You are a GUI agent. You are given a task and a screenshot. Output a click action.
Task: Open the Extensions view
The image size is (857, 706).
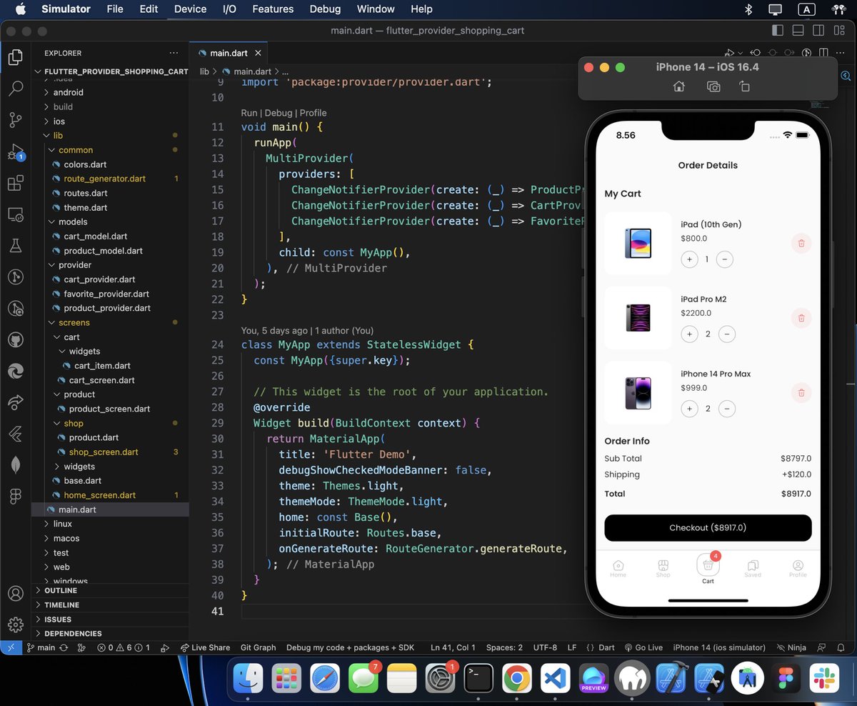click(15, 183)
